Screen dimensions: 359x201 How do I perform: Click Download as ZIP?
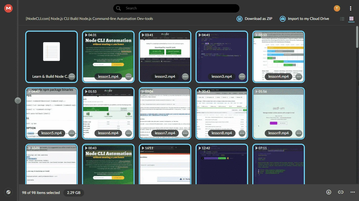254,19
